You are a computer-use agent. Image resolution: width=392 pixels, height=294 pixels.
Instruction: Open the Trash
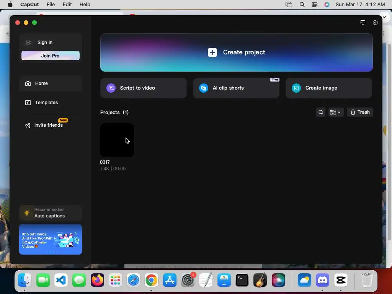360,112
